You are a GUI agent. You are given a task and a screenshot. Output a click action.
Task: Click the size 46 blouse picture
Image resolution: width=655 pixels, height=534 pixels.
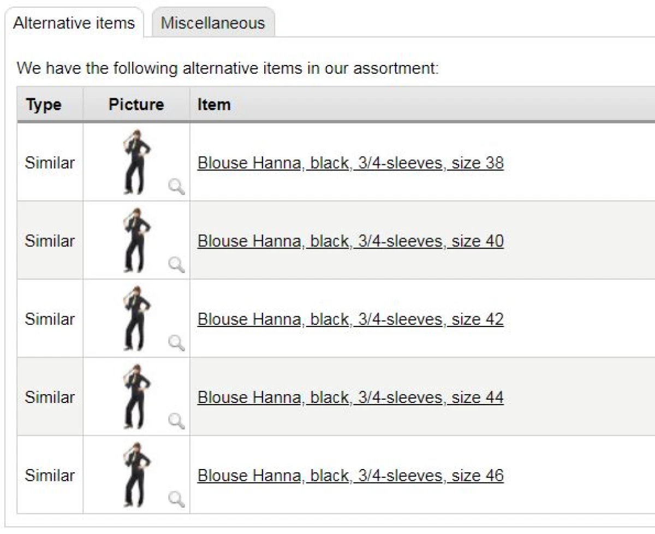click(x=136, y=474)
